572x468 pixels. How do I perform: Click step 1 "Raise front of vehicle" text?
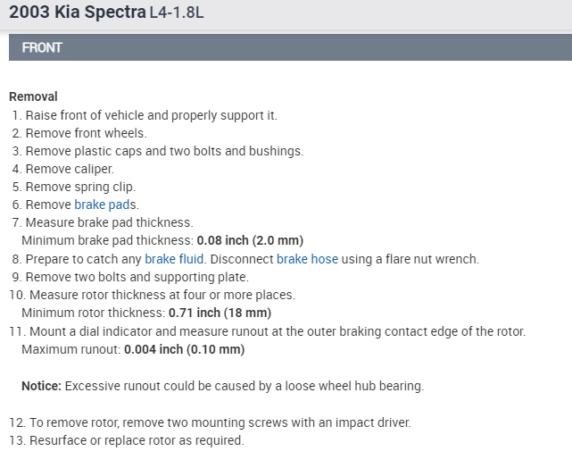click(151, 115)
